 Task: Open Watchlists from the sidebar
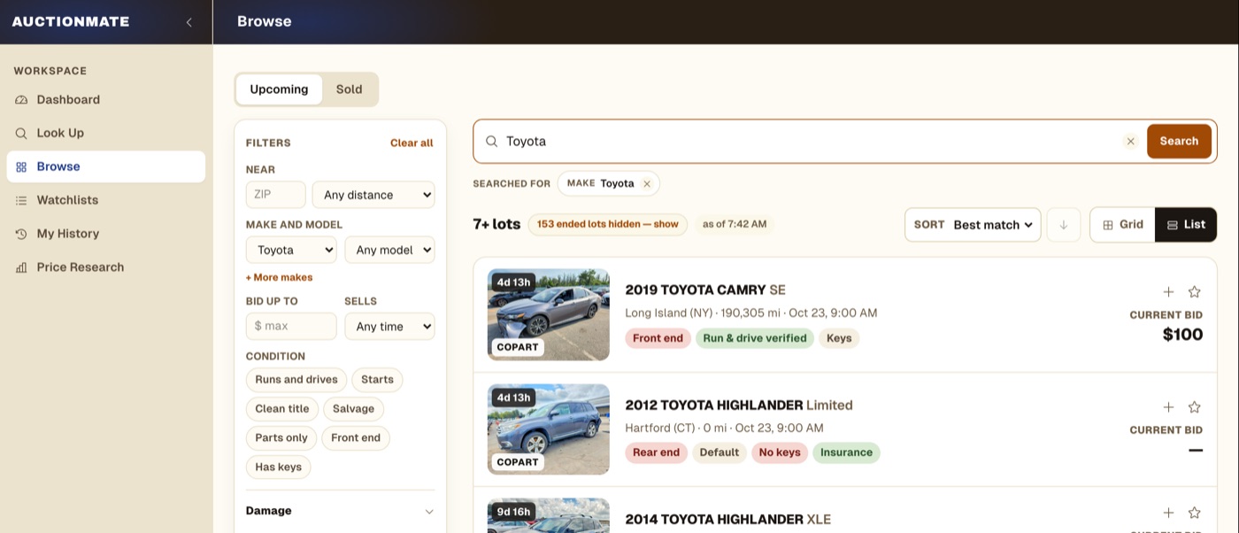coord(106,200)
